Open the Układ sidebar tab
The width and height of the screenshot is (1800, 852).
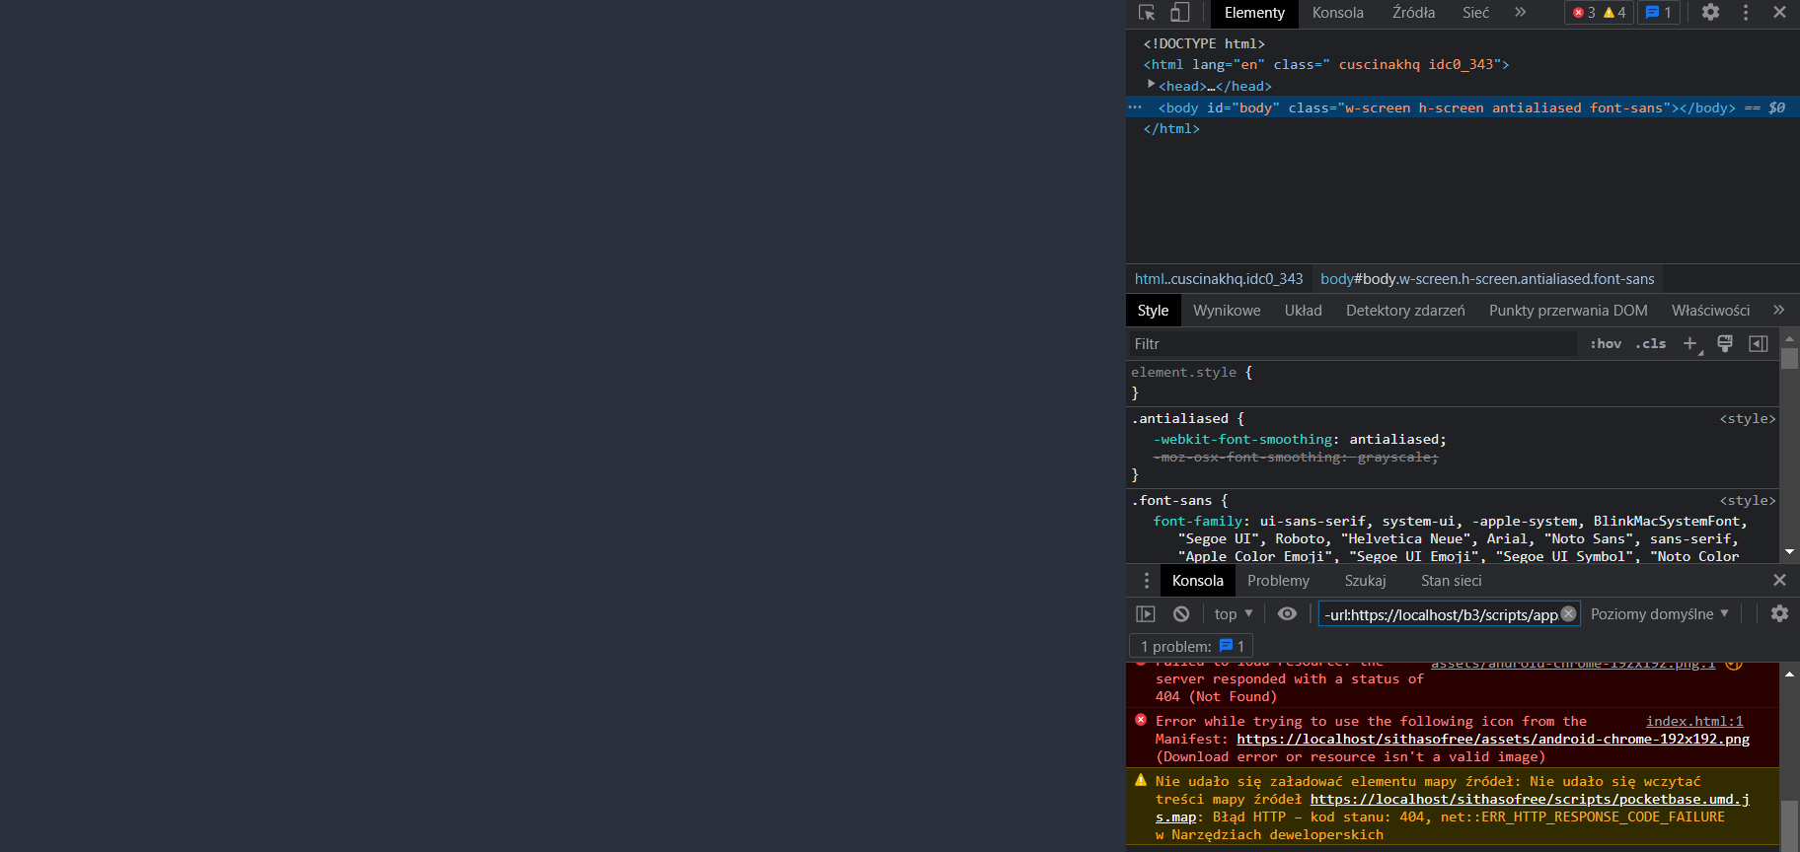click(x=1303, y=311)
